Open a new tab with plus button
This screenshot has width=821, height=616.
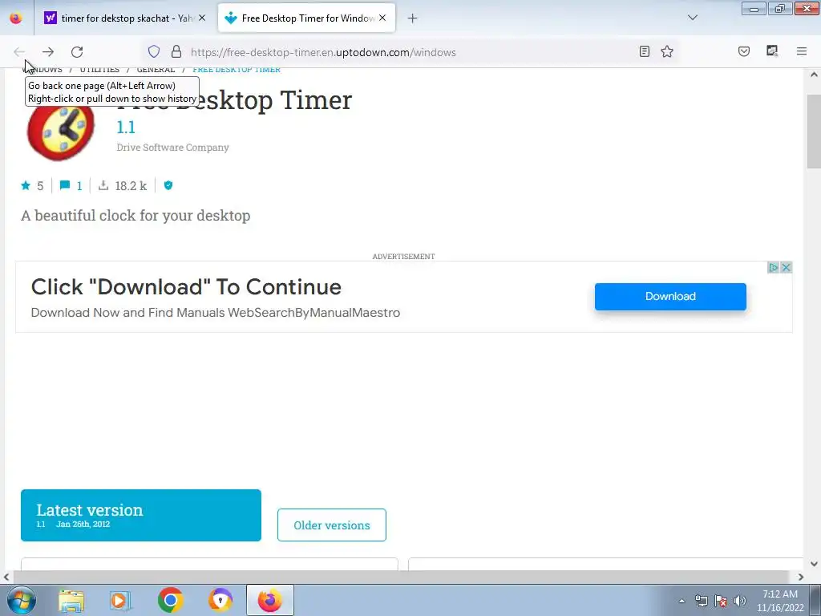413,18
